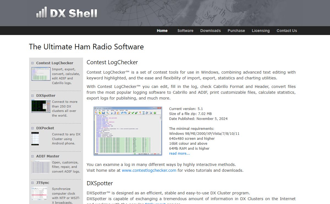Image resolution: width=330 pixels, height=204 pixels.
Task: Open the Software navigation item
Action: pos(185,31)
